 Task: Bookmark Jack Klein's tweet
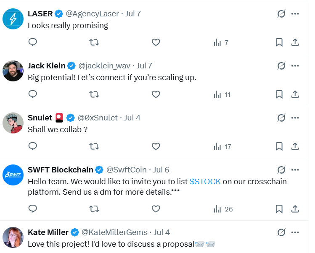point(279,94)
